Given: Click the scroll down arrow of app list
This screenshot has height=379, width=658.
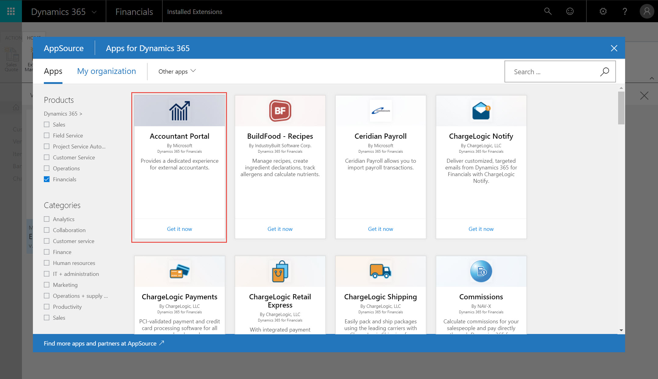Looking at the screenshot, I should [x=621, y=330].
